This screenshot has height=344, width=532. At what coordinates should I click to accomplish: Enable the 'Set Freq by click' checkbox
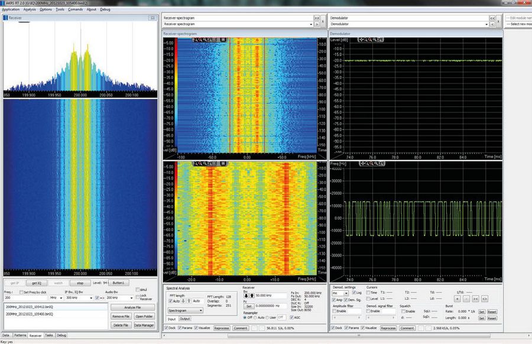coord(21,292)
